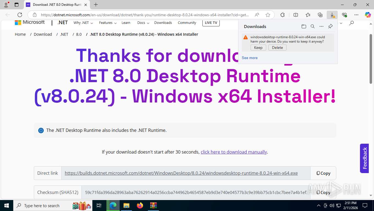Toggle split screen view

[x=296, y=15]
